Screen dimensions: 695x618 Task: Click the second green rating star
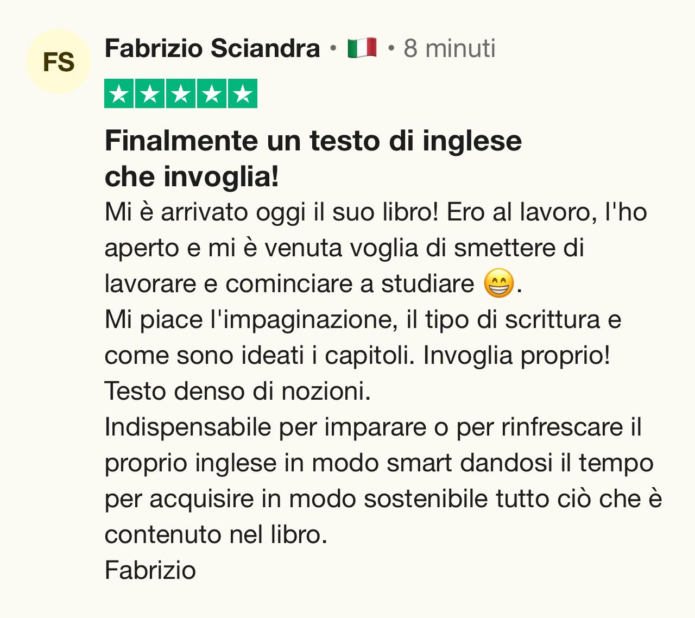[150, 94]
